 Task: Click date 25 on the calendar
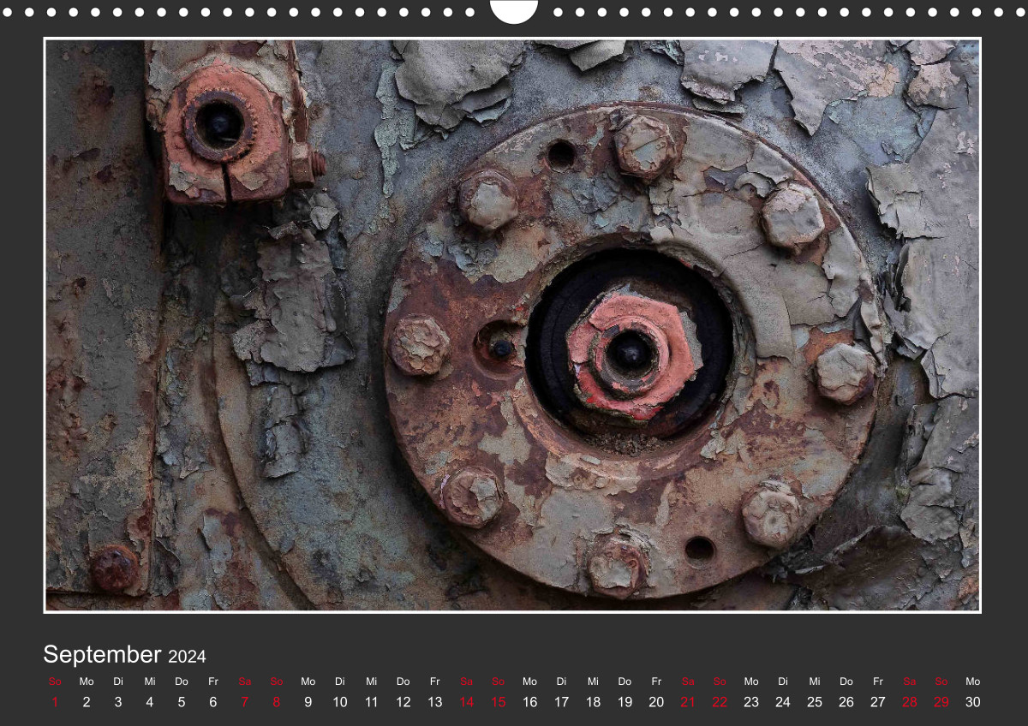tap(815, 702)
